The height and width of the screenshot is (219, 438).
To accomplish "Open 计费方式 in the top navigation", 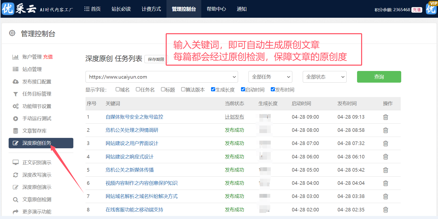I will 151,9.
